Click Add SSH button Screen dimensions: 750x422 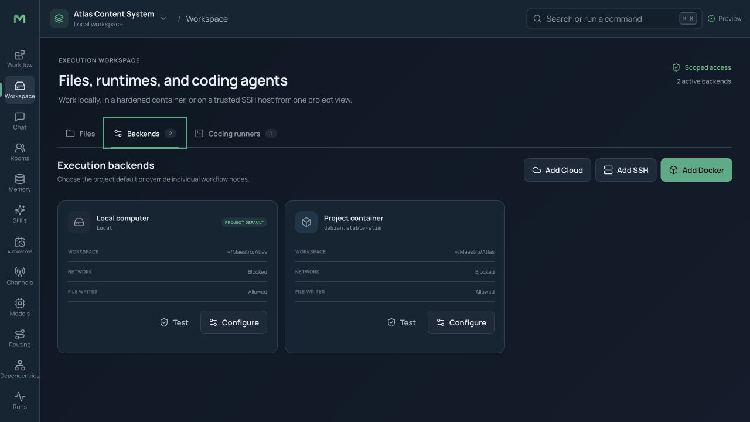click(626, 170)
